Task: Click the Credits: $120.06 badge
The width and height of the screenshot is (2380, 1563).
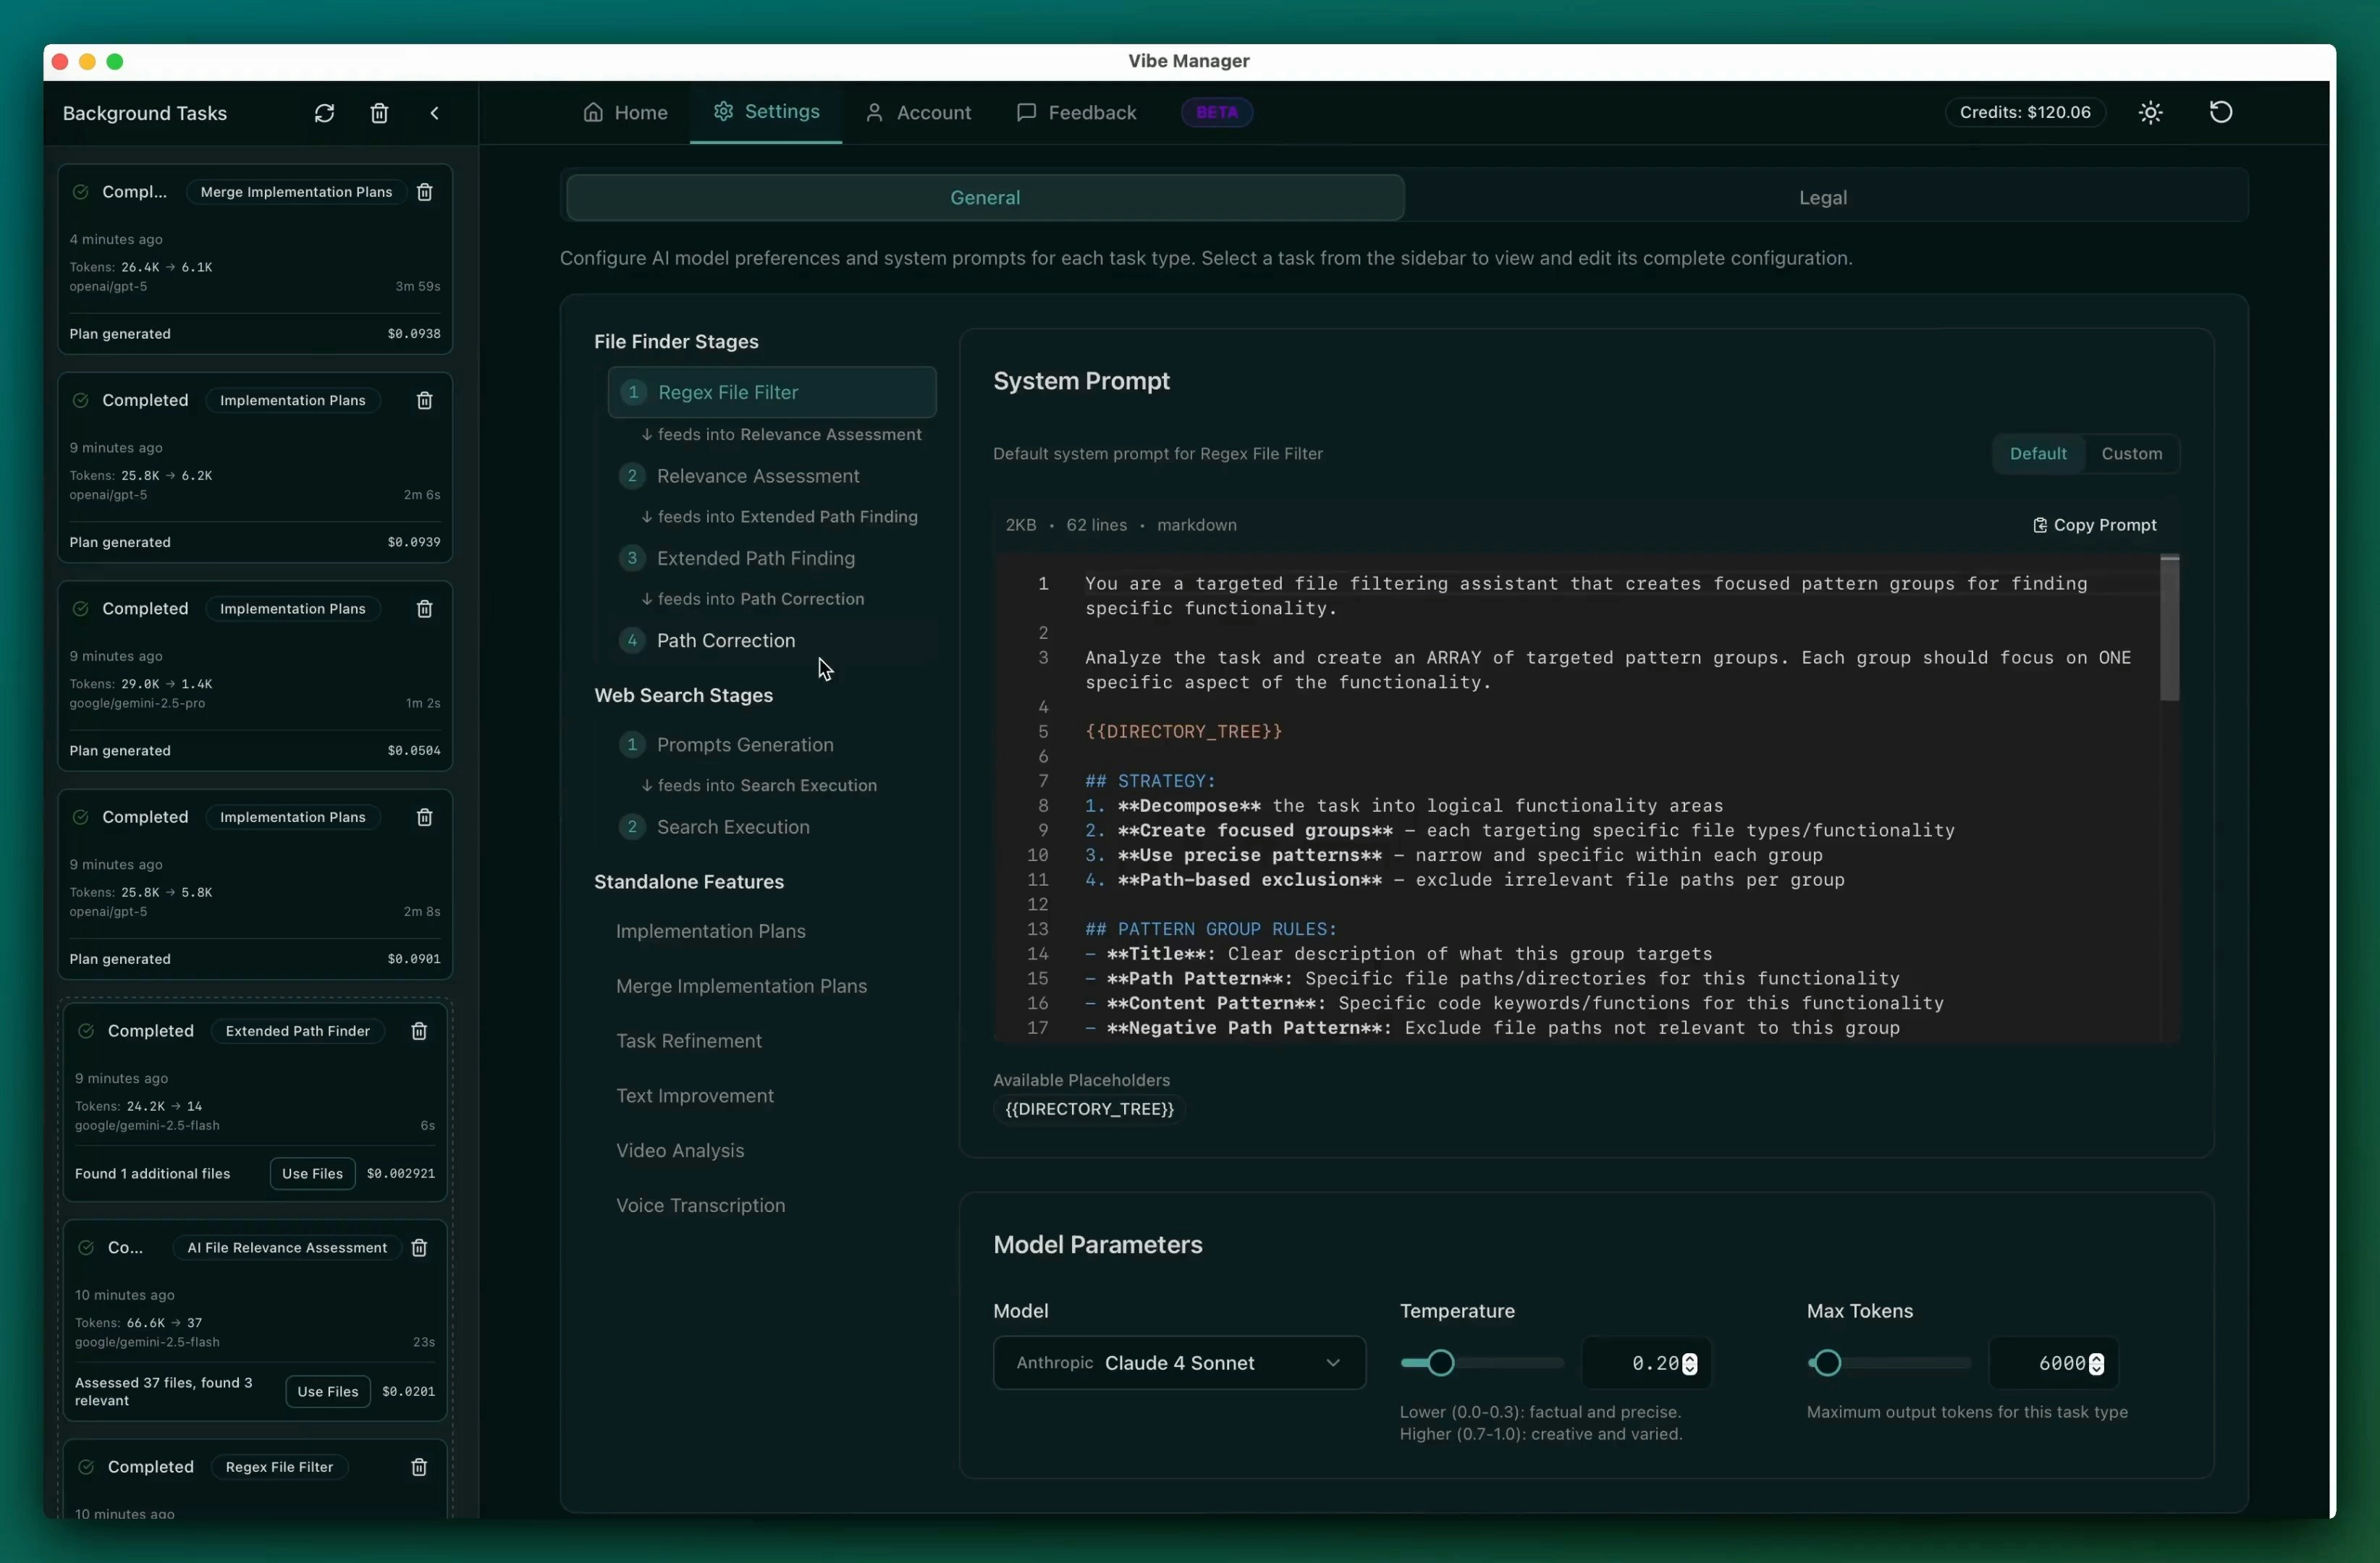Action: [2025, 112]
